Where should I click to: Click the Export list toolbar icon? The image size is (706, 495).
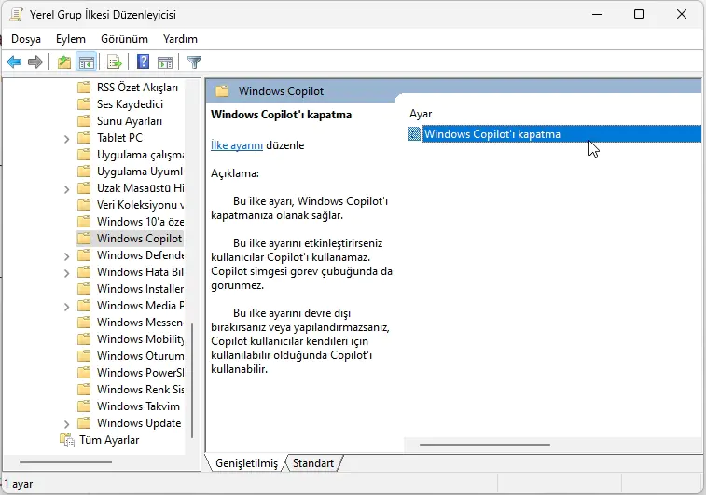[x=115, y=62]
